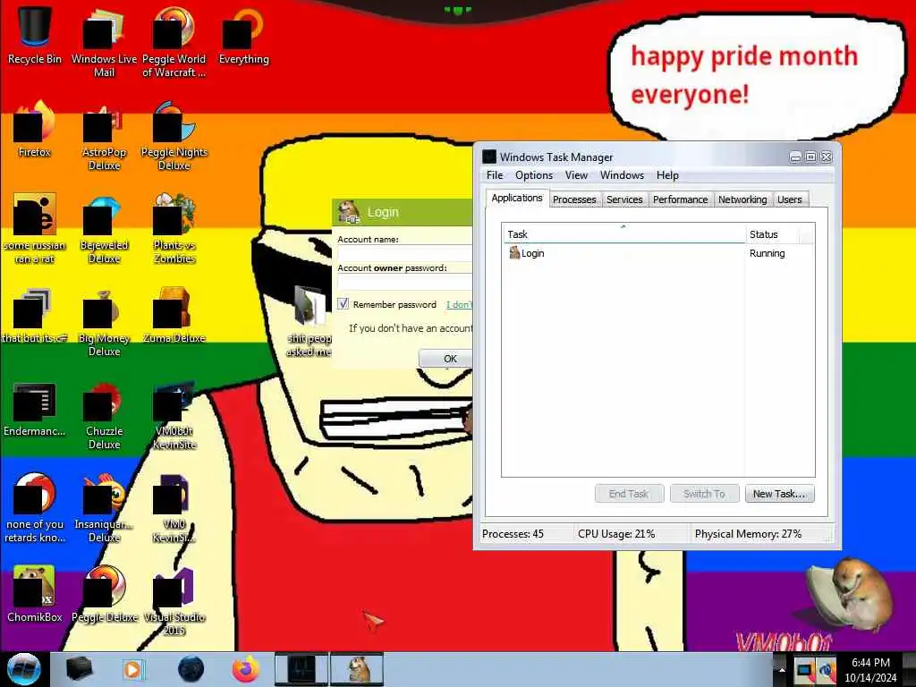Select Visual Studio 2015 desktop icon
The height and width of the screenshot is (687, 916).
point(174,600)
